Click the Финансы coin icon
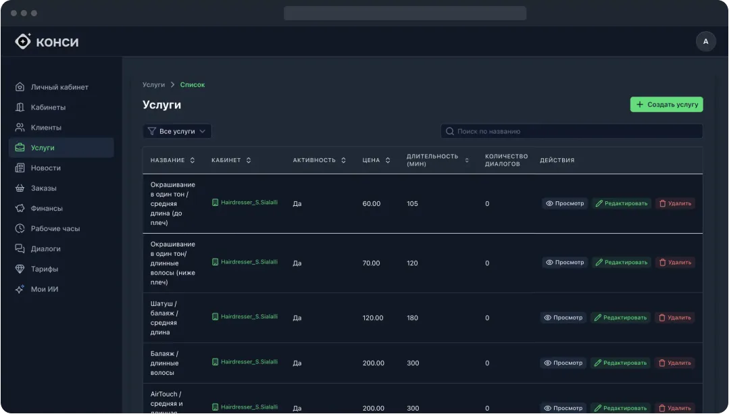 pyautogui.click(x=20, y=209)
